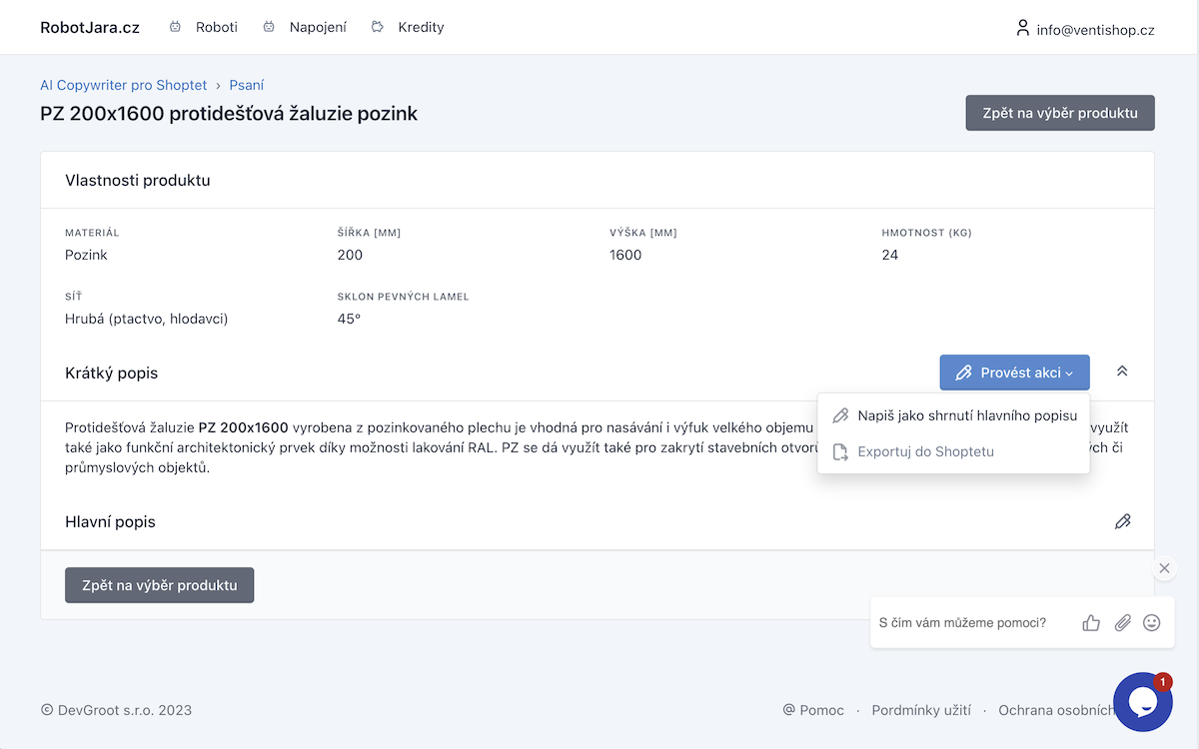This screenshot has height=749, width=1199.
Task: Click the thumbs-up icon in chat
Action: click(1091, 623)
